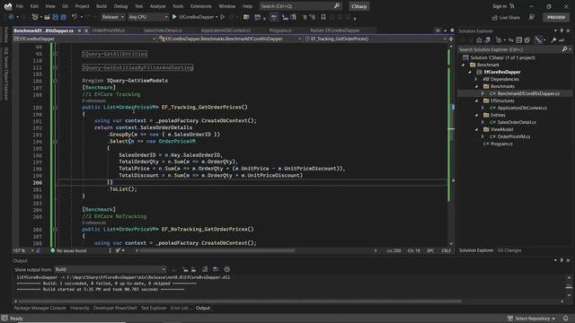This screenshot has width=575, height=323.
Task: Click the PREVIEW button
Action: point(556,17)
